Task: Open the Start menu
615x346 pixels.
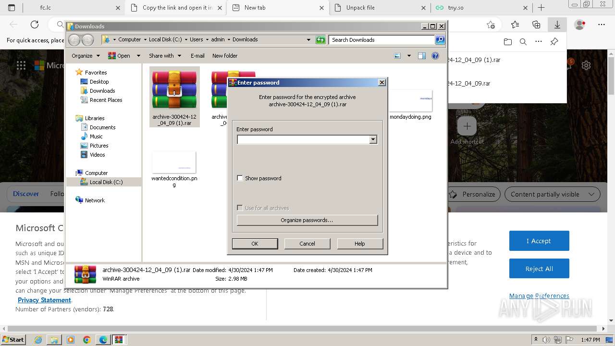Action: pyautogui.click(x=13, y=339)
